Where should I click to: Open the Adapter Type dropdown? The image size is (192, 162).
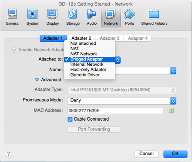coord(121,90)
